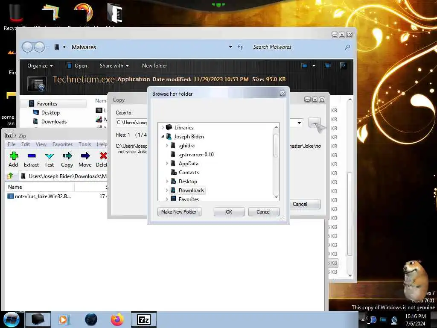The height and width of the screenshot is (328, 437).
Task: Click the Test icon in 7-Zip toolbar
Action: tap(49, 155)
